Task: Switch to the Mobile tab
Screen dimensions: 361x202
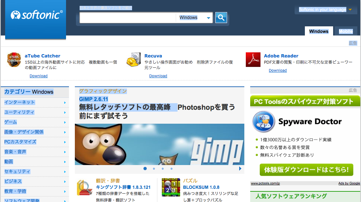Action: [346, 31]
